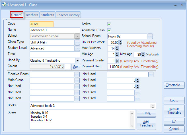Click the browse button next to School field

coord(77,36)
